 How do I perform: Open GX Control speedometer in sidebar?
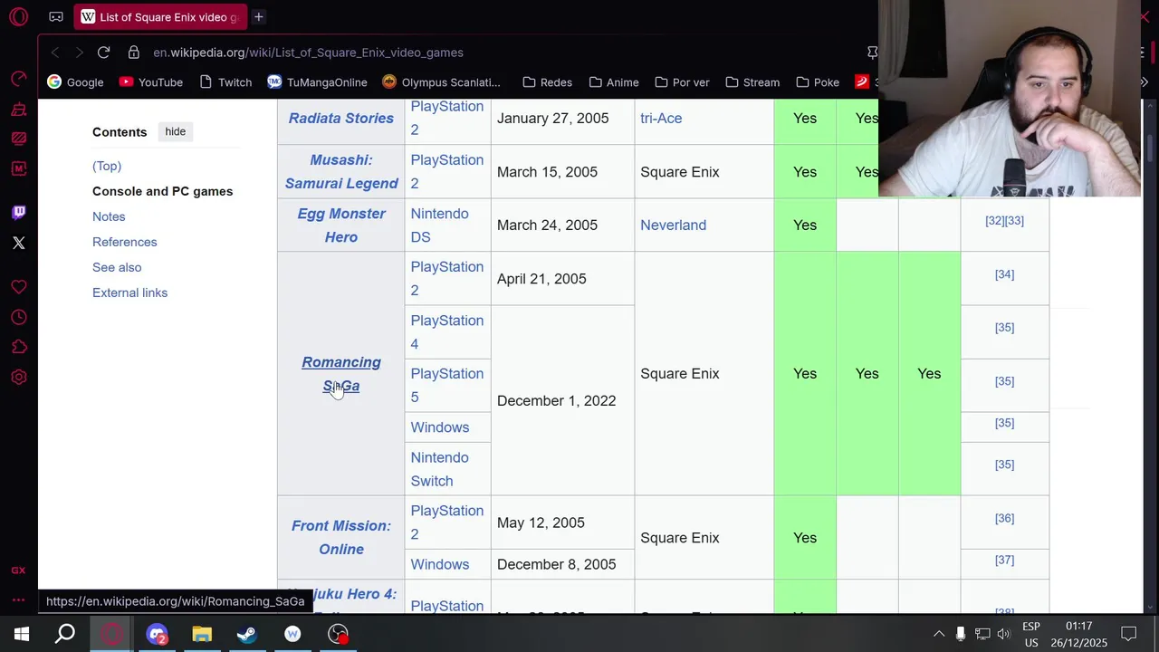click(x=18, y=79)
